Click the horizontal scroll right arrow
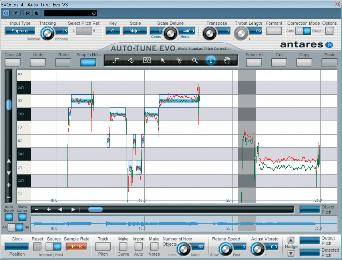This screenshot has width=342, height=260. click(x=73, y=210)
